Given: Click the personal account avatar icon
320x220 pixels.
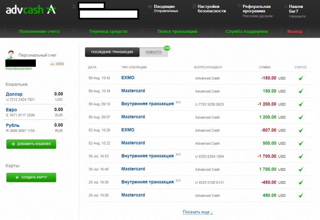Looking at the screenshot, I should pyautogui.click(x=10, y=54).
